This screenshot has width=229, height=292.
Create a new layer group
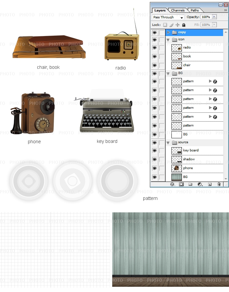[190, 185]
